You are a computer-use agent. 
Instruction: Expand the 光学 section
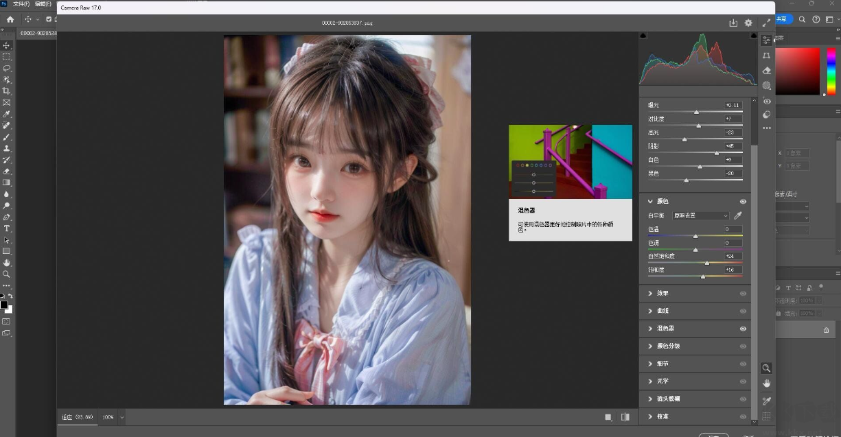click(x=650, y=381)
